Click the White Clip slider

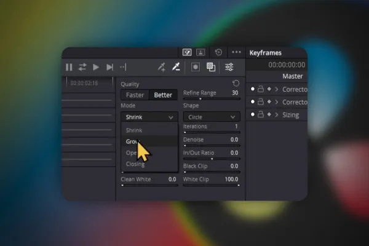212,185
